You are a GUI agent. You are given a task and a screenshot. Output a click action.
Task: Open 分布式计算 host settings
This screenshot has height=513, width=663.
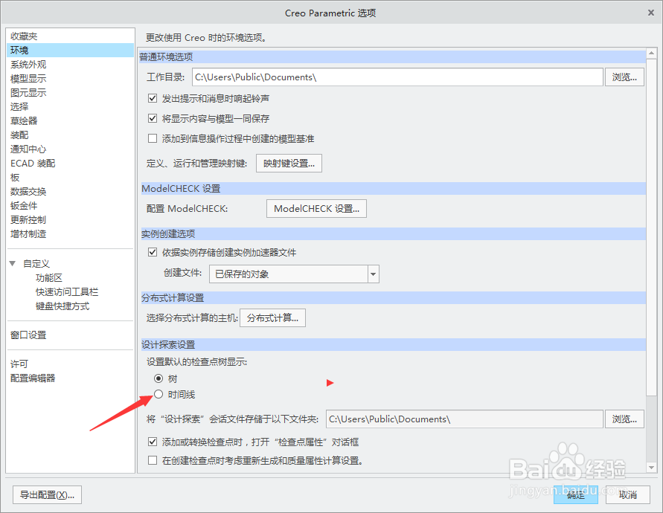(273, 317)
